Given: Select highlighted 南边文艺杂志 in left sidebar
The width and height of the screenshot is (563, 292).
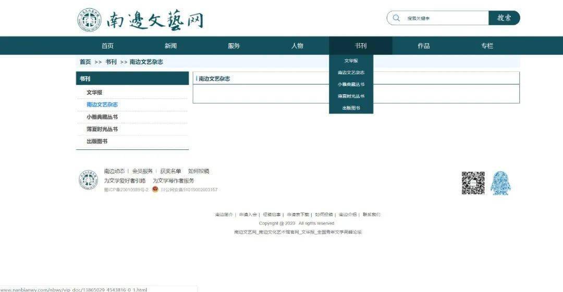Looking at the screenshot, I should point(102,105).
